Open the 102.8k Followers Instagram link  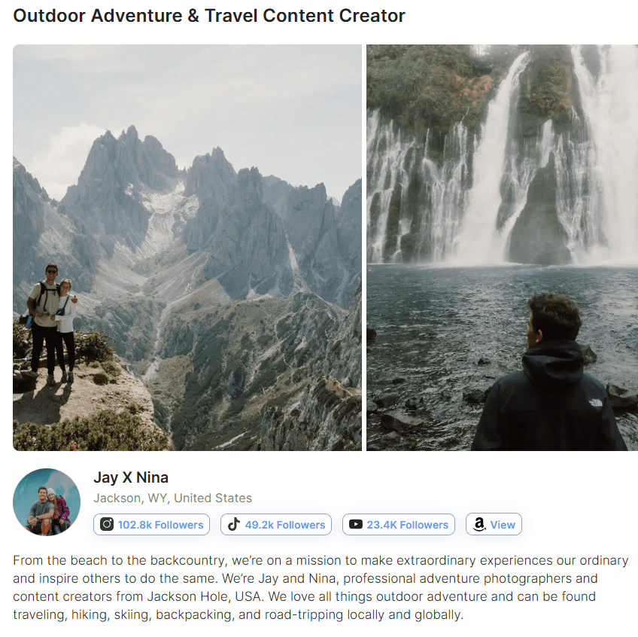point(151,524)
